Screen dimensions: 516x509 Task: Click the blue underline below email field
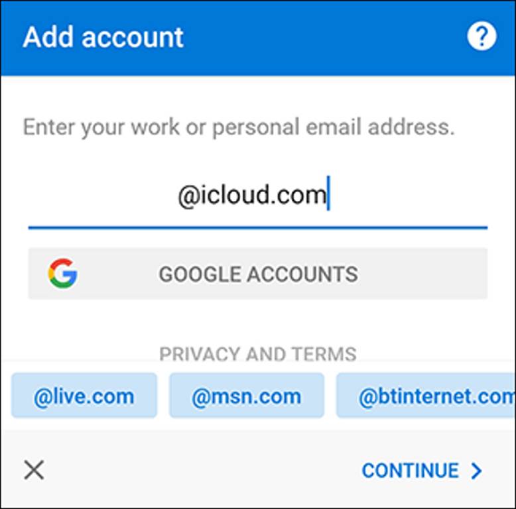coord(257,227)
